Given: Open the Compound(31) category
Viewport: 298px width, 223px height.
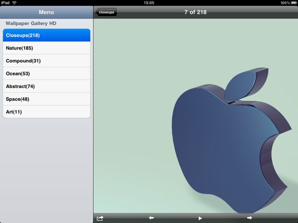Looking at the screenshot, I should pos(47,61).
